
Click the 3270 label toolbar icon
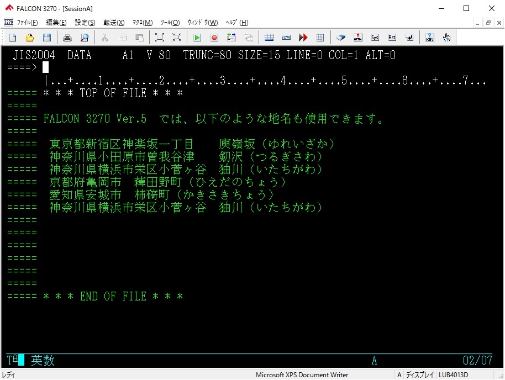(x=286, y=38)
